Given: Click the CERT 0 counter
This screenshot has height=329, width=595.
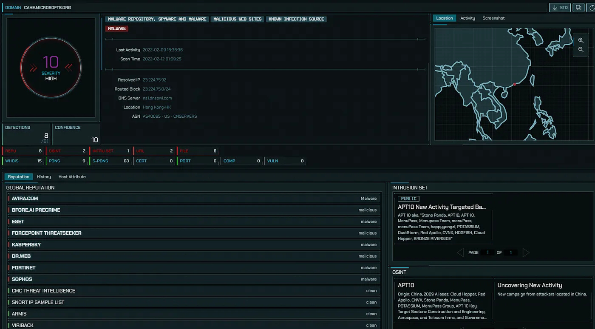Looking at the screenshot, I should click(154, 161).
